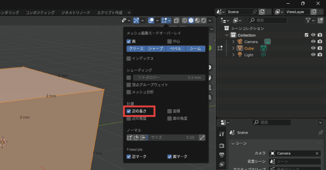This screenshot has height=170, width=326.
Task: Enable the 中心 center overlay
Action: [170, 41]
